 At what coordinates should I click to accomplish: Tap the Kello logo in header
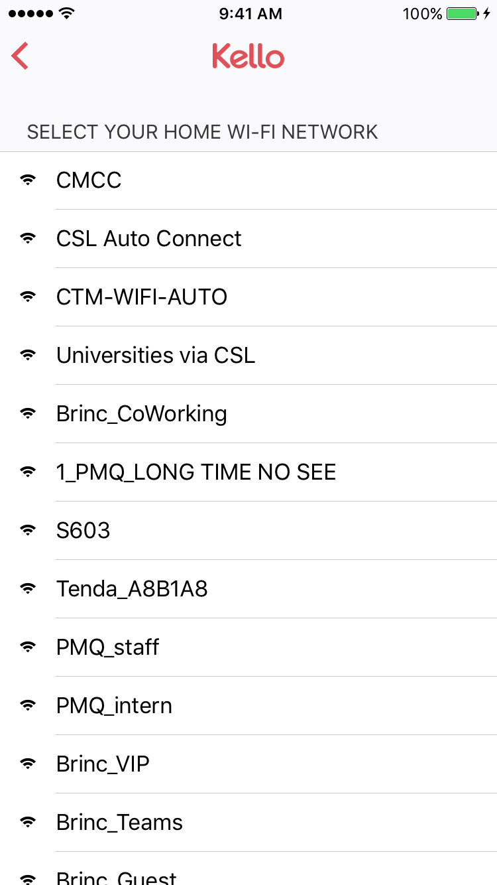[x=248, y=56]
